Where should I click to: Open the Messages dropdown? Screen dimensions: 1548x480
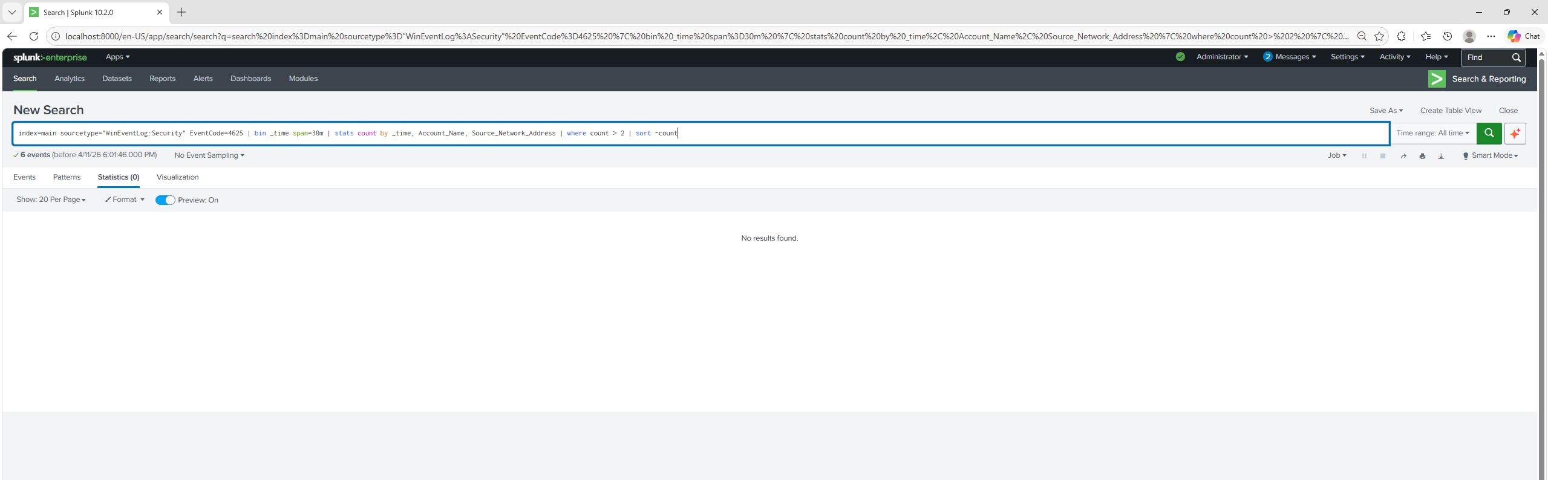pos(1289,57)
